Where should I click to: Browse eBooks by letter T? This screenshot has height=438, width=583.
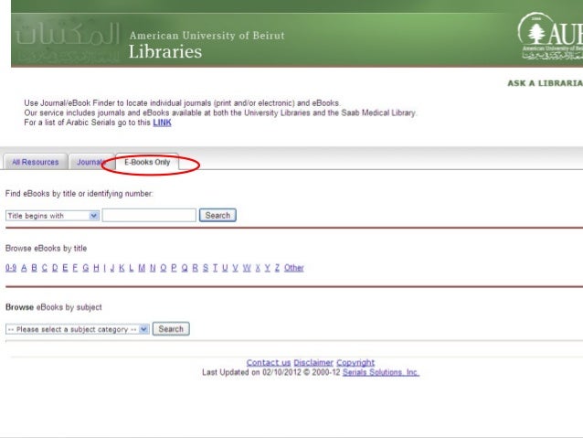click(x=216, y=268)
